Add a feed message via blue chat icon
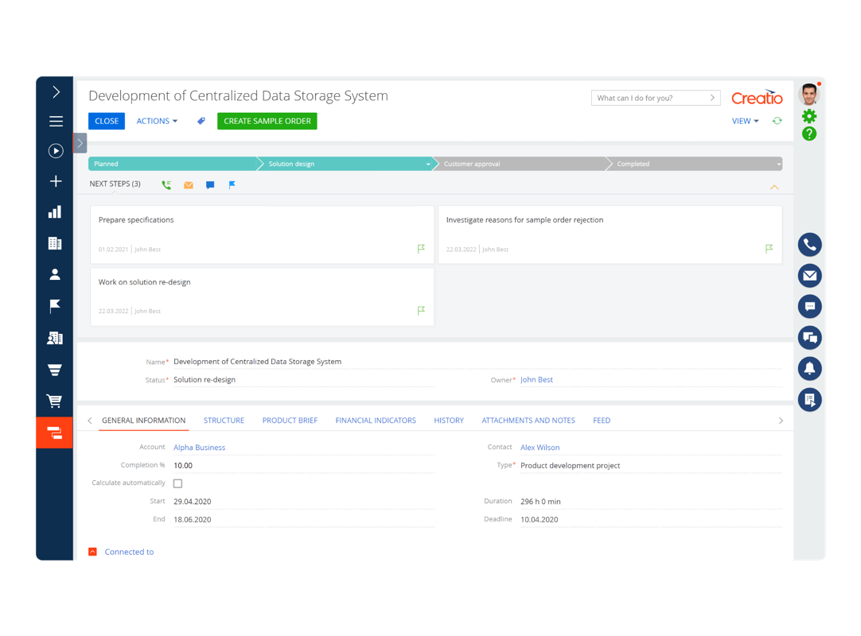861x636 pixels. (x=210, y=185)
